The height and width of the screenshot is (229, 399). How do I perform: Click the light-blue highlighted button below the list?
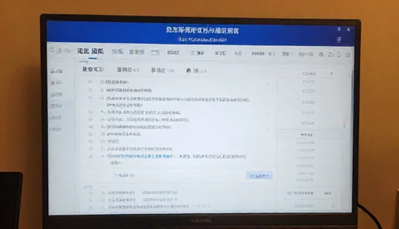259,175
